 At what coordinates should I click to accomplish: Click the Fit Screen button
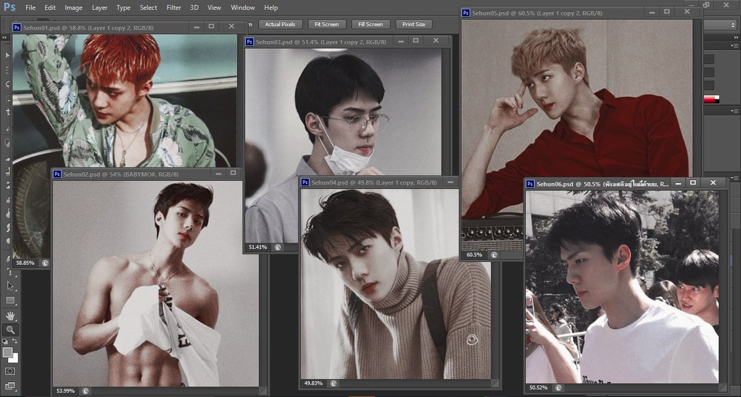point(327,25)
